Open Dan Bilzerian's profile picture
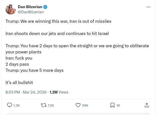 (x=11, y=9)
